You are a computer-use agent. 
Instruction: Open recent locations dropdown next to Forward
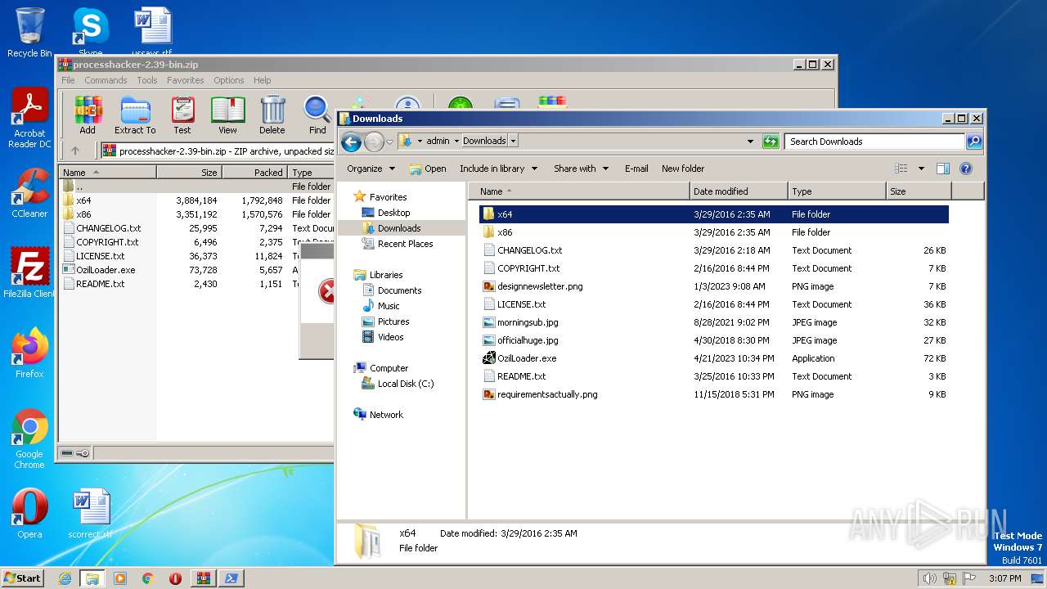[x=389, y=142]
